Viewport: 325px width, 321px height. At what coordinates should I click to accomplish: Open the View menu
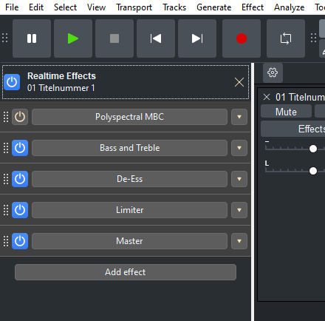[96, 7]
